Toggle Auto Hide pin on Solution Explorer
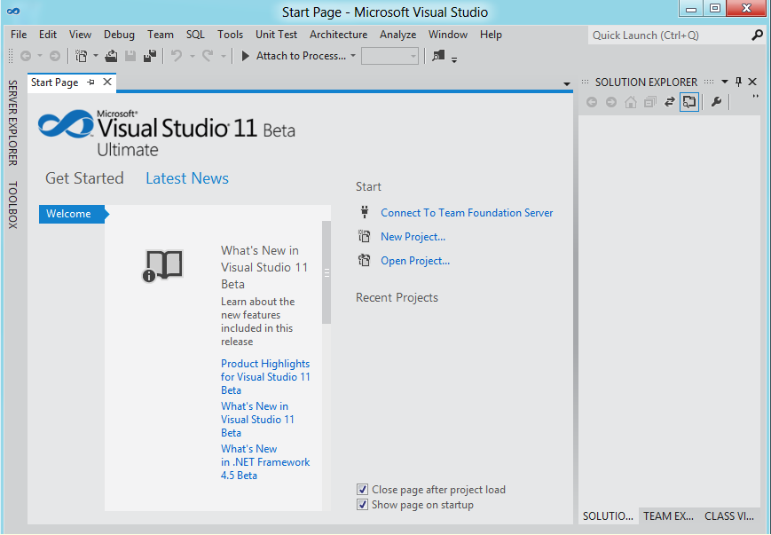 tap(738, 83)
